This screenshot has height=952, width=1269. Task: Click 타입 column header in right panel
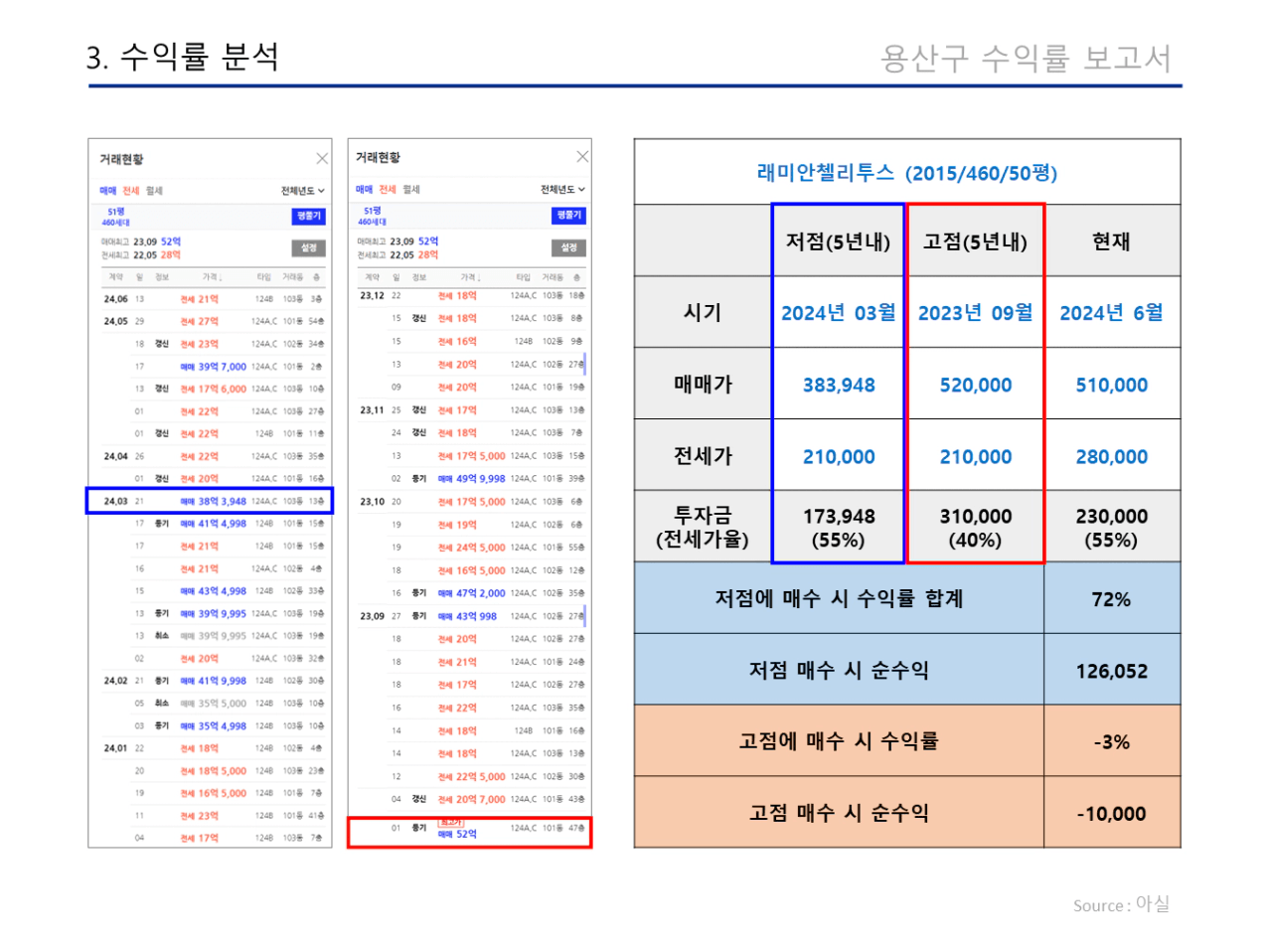(x=523, y=277)
